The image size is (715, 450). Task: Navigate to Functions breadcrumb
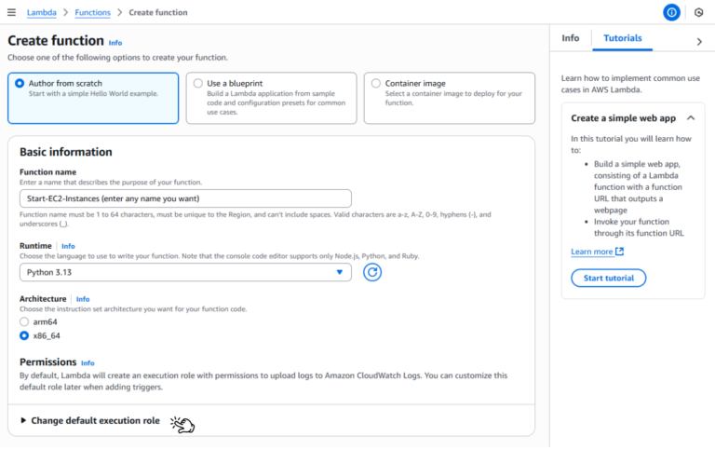[x=92, y=12]
